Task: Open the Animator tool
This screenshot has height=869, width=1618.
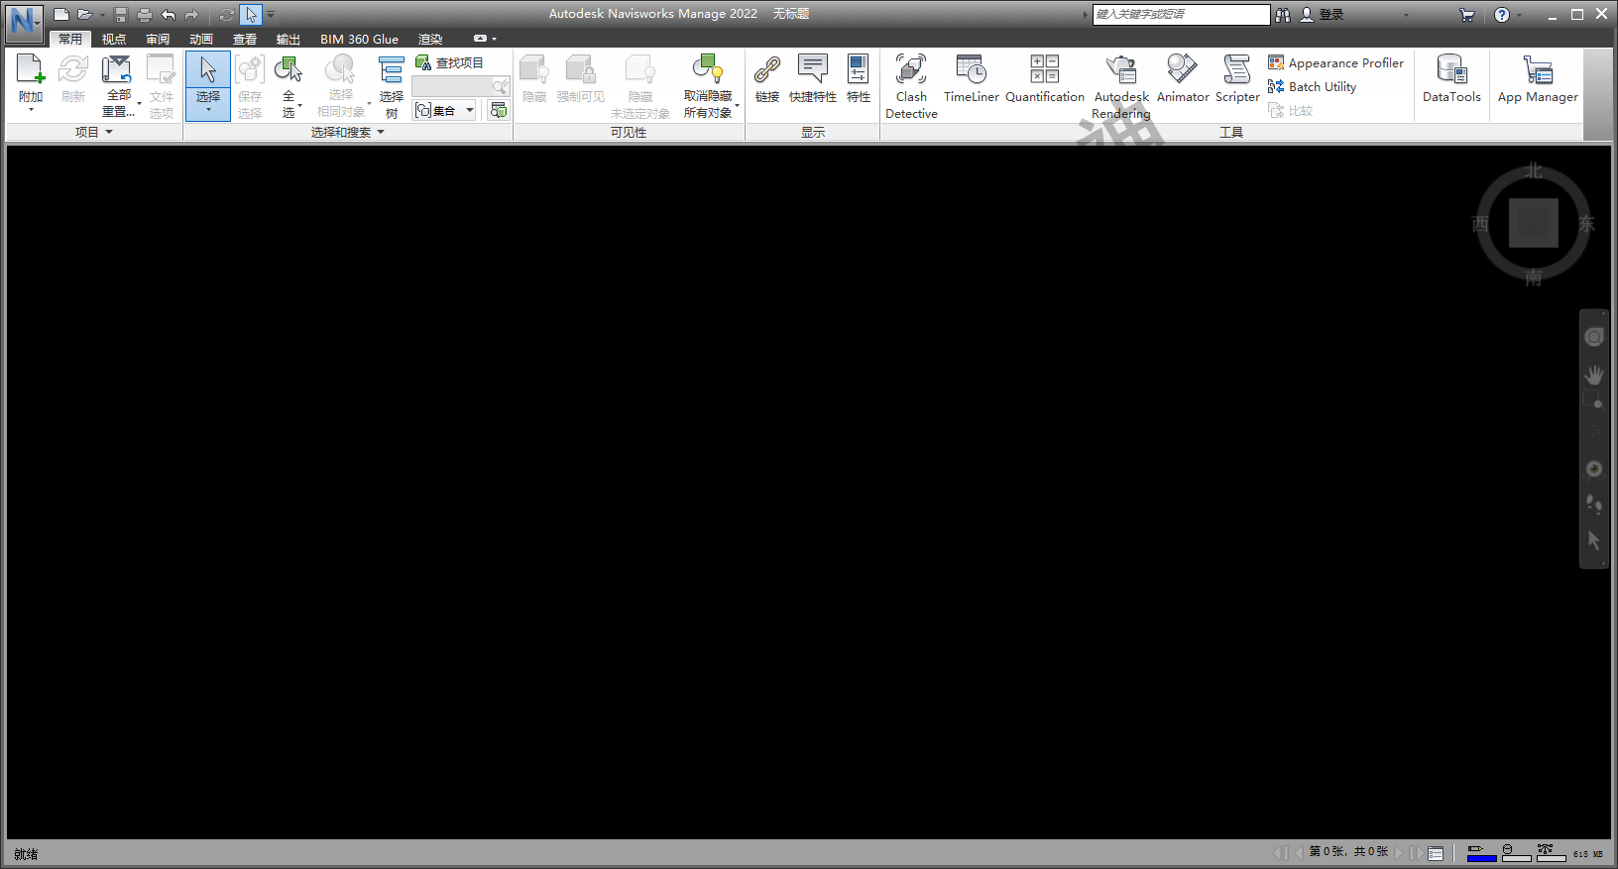Action: (x=1183, y=78)
